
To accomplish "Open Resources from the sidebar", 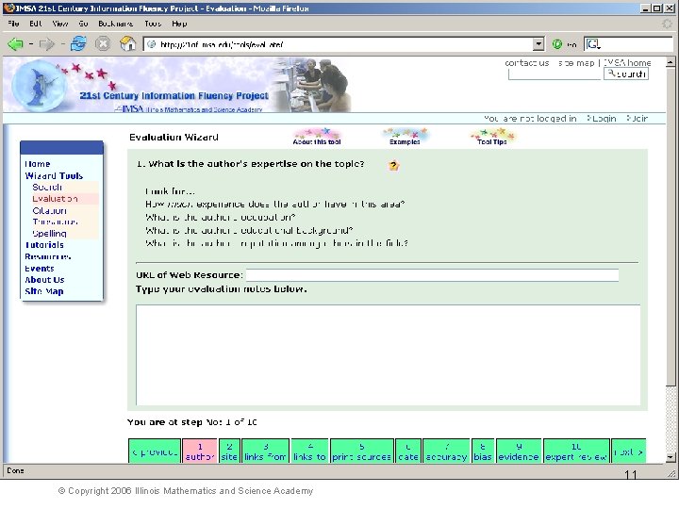I will click(48, 256).
